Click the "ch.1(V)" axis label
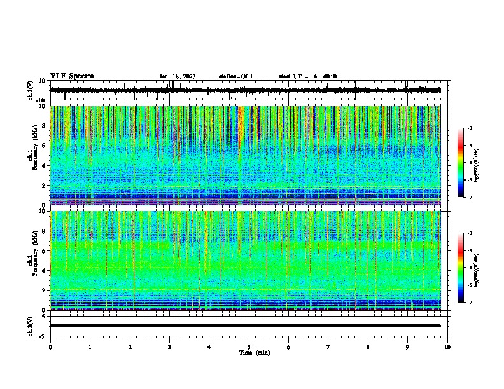Viewport: 504px width, 389px height. click(31, 90)
